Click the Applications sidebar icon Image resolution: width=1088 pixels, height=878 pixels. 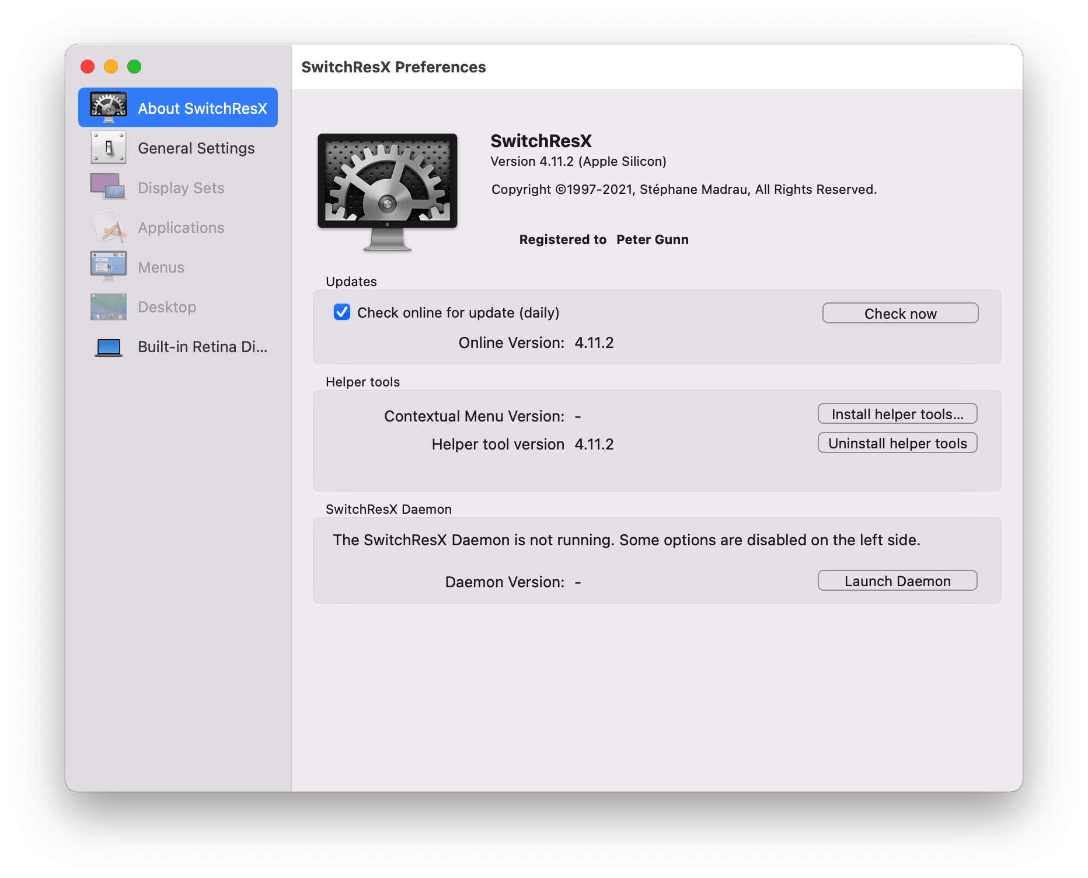[109, 227]
